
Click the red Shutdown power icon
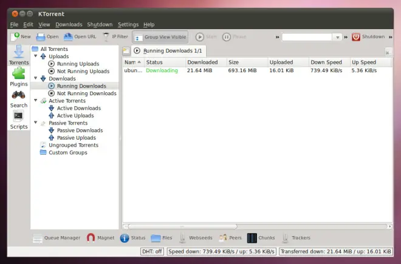[x=355, y=37]
